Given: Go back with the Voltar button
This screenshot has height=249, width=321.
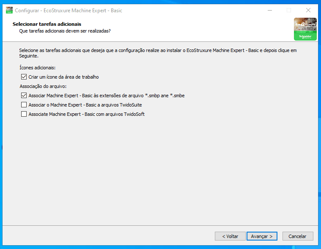Looking at the screenshot, I should [230, 236].
